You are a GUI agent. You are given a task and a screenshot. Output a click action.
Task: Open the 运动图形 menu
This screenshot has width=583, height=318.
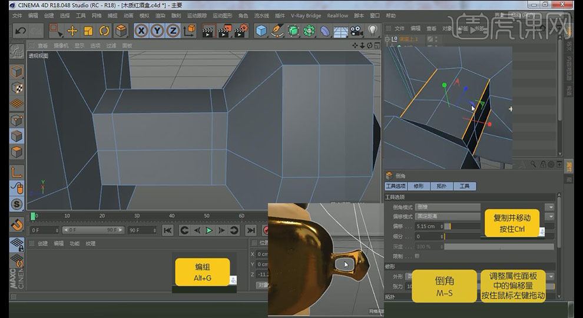(x=223, y=16)
